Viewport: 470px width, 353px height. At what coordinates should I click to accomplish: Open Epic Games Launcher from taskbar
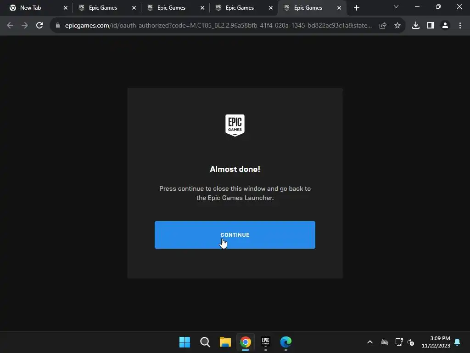click(266, 342)
